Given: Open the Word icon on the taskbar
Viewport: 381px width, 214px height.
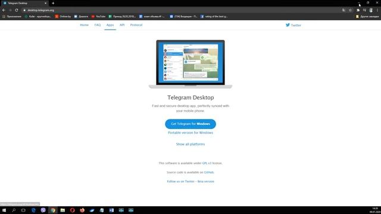Looking at the screenshot, I should pos(111,210).
